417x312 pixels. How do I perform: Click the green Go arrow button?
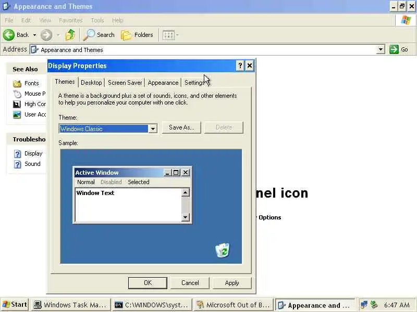[x=394, y=49]
